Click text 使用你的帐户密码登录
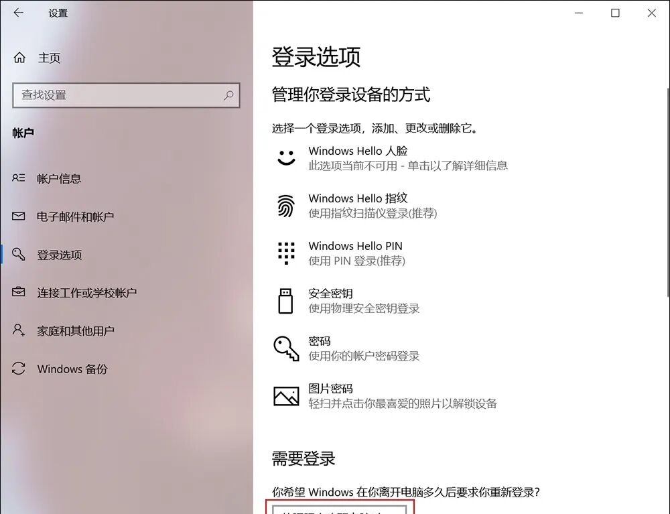The width and height of the screenshot is (670, 514). point(364,355)
